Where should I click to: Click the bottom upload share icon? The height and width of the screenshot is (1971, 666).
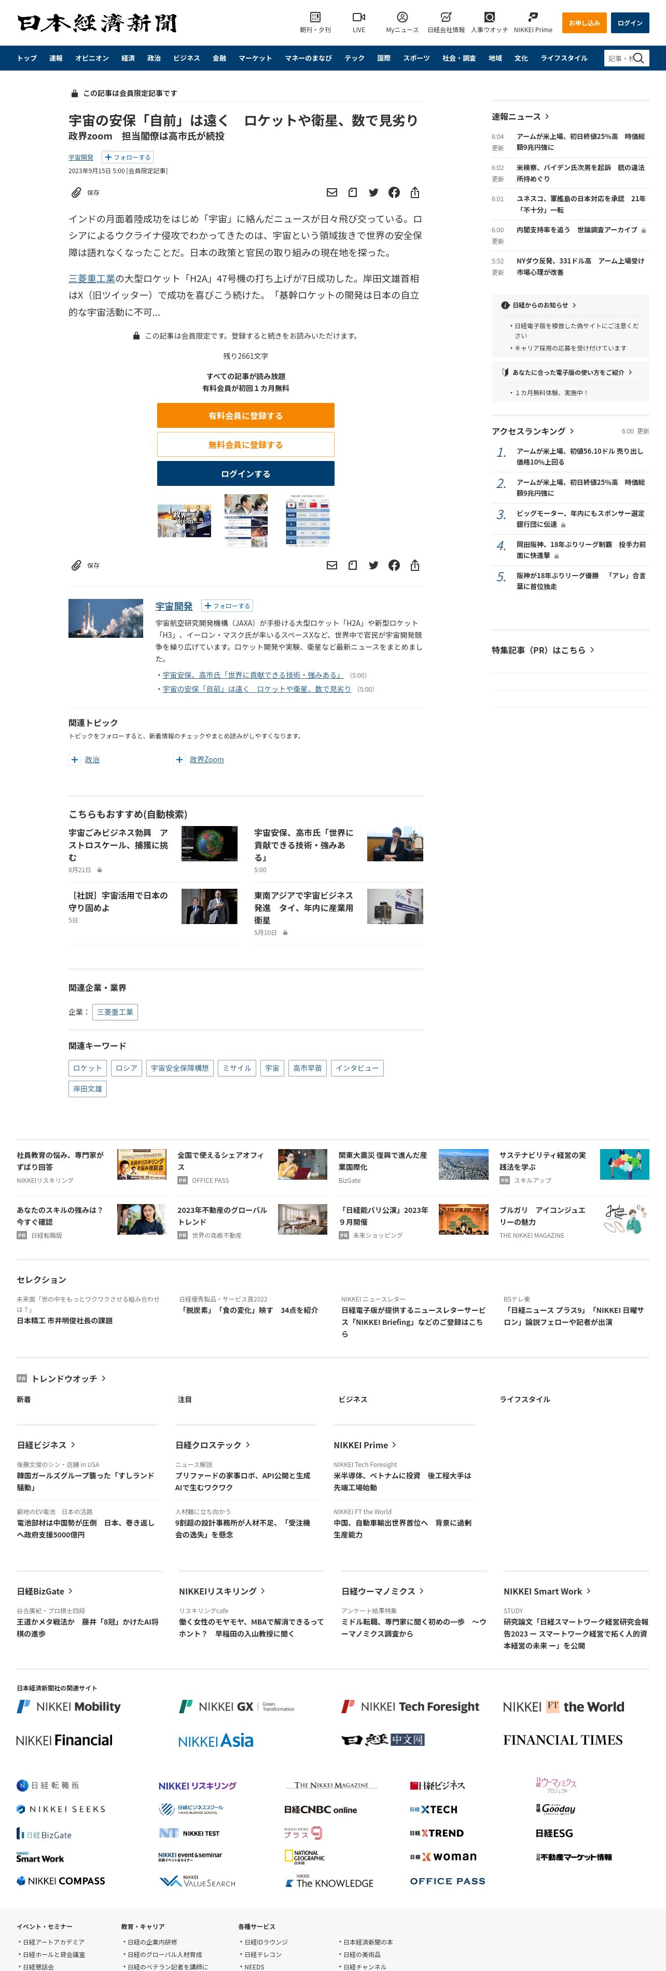(x=414, y=565)
